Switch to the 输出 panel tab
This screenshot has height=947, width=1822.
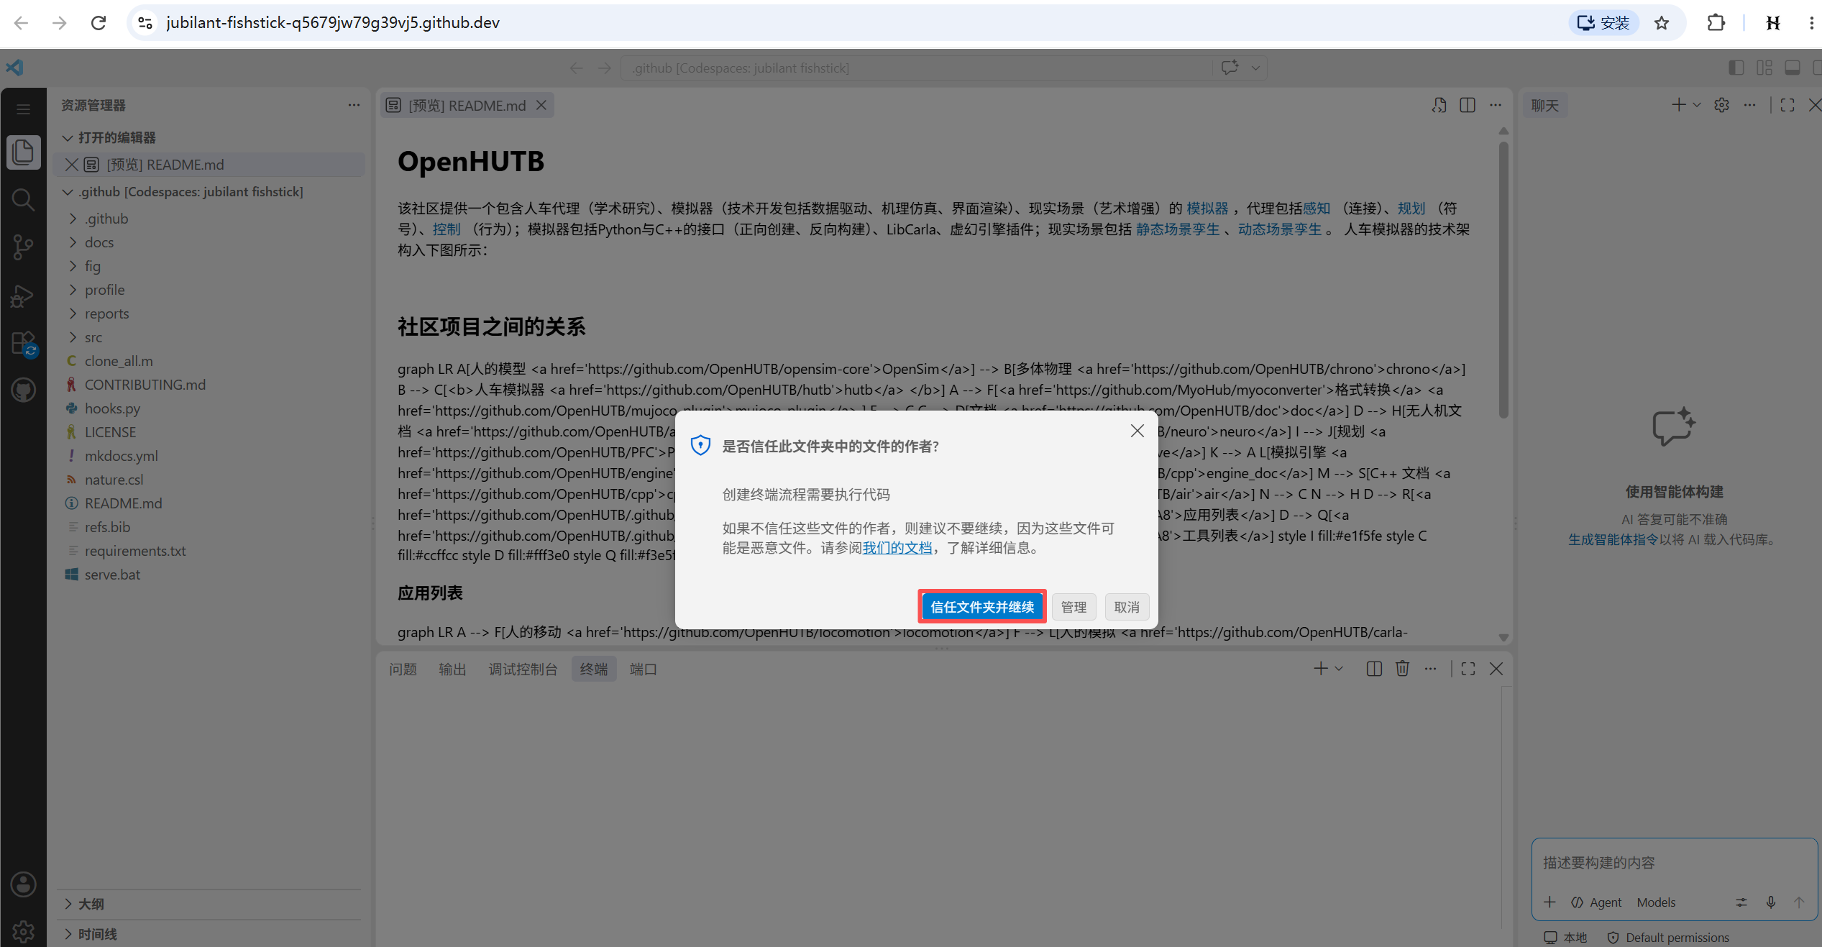452,669
